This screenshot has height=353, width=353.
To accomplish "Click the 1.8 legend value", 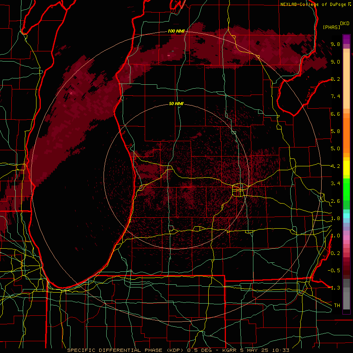I will 335,218.
